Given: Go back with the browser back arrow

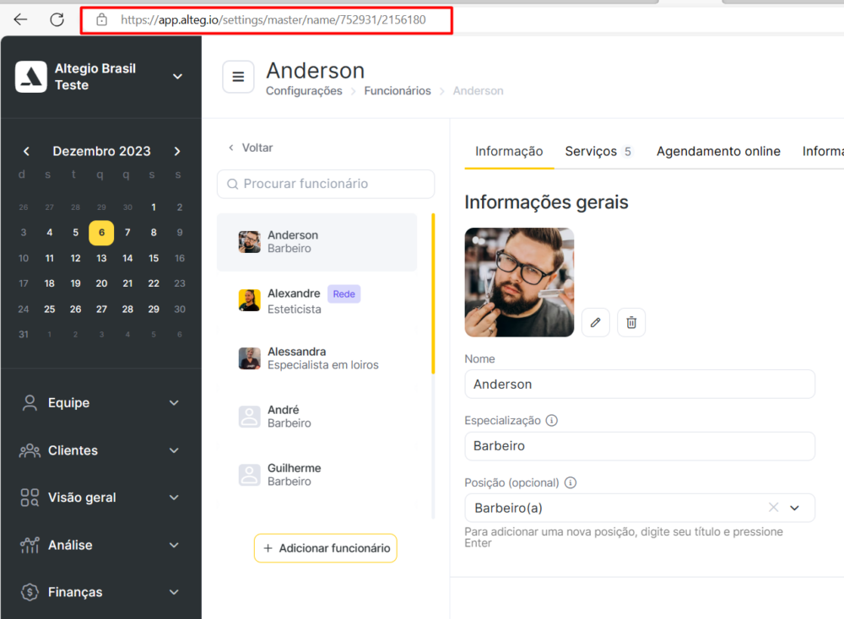Looking at the screenshot, I should coord(20,20).
